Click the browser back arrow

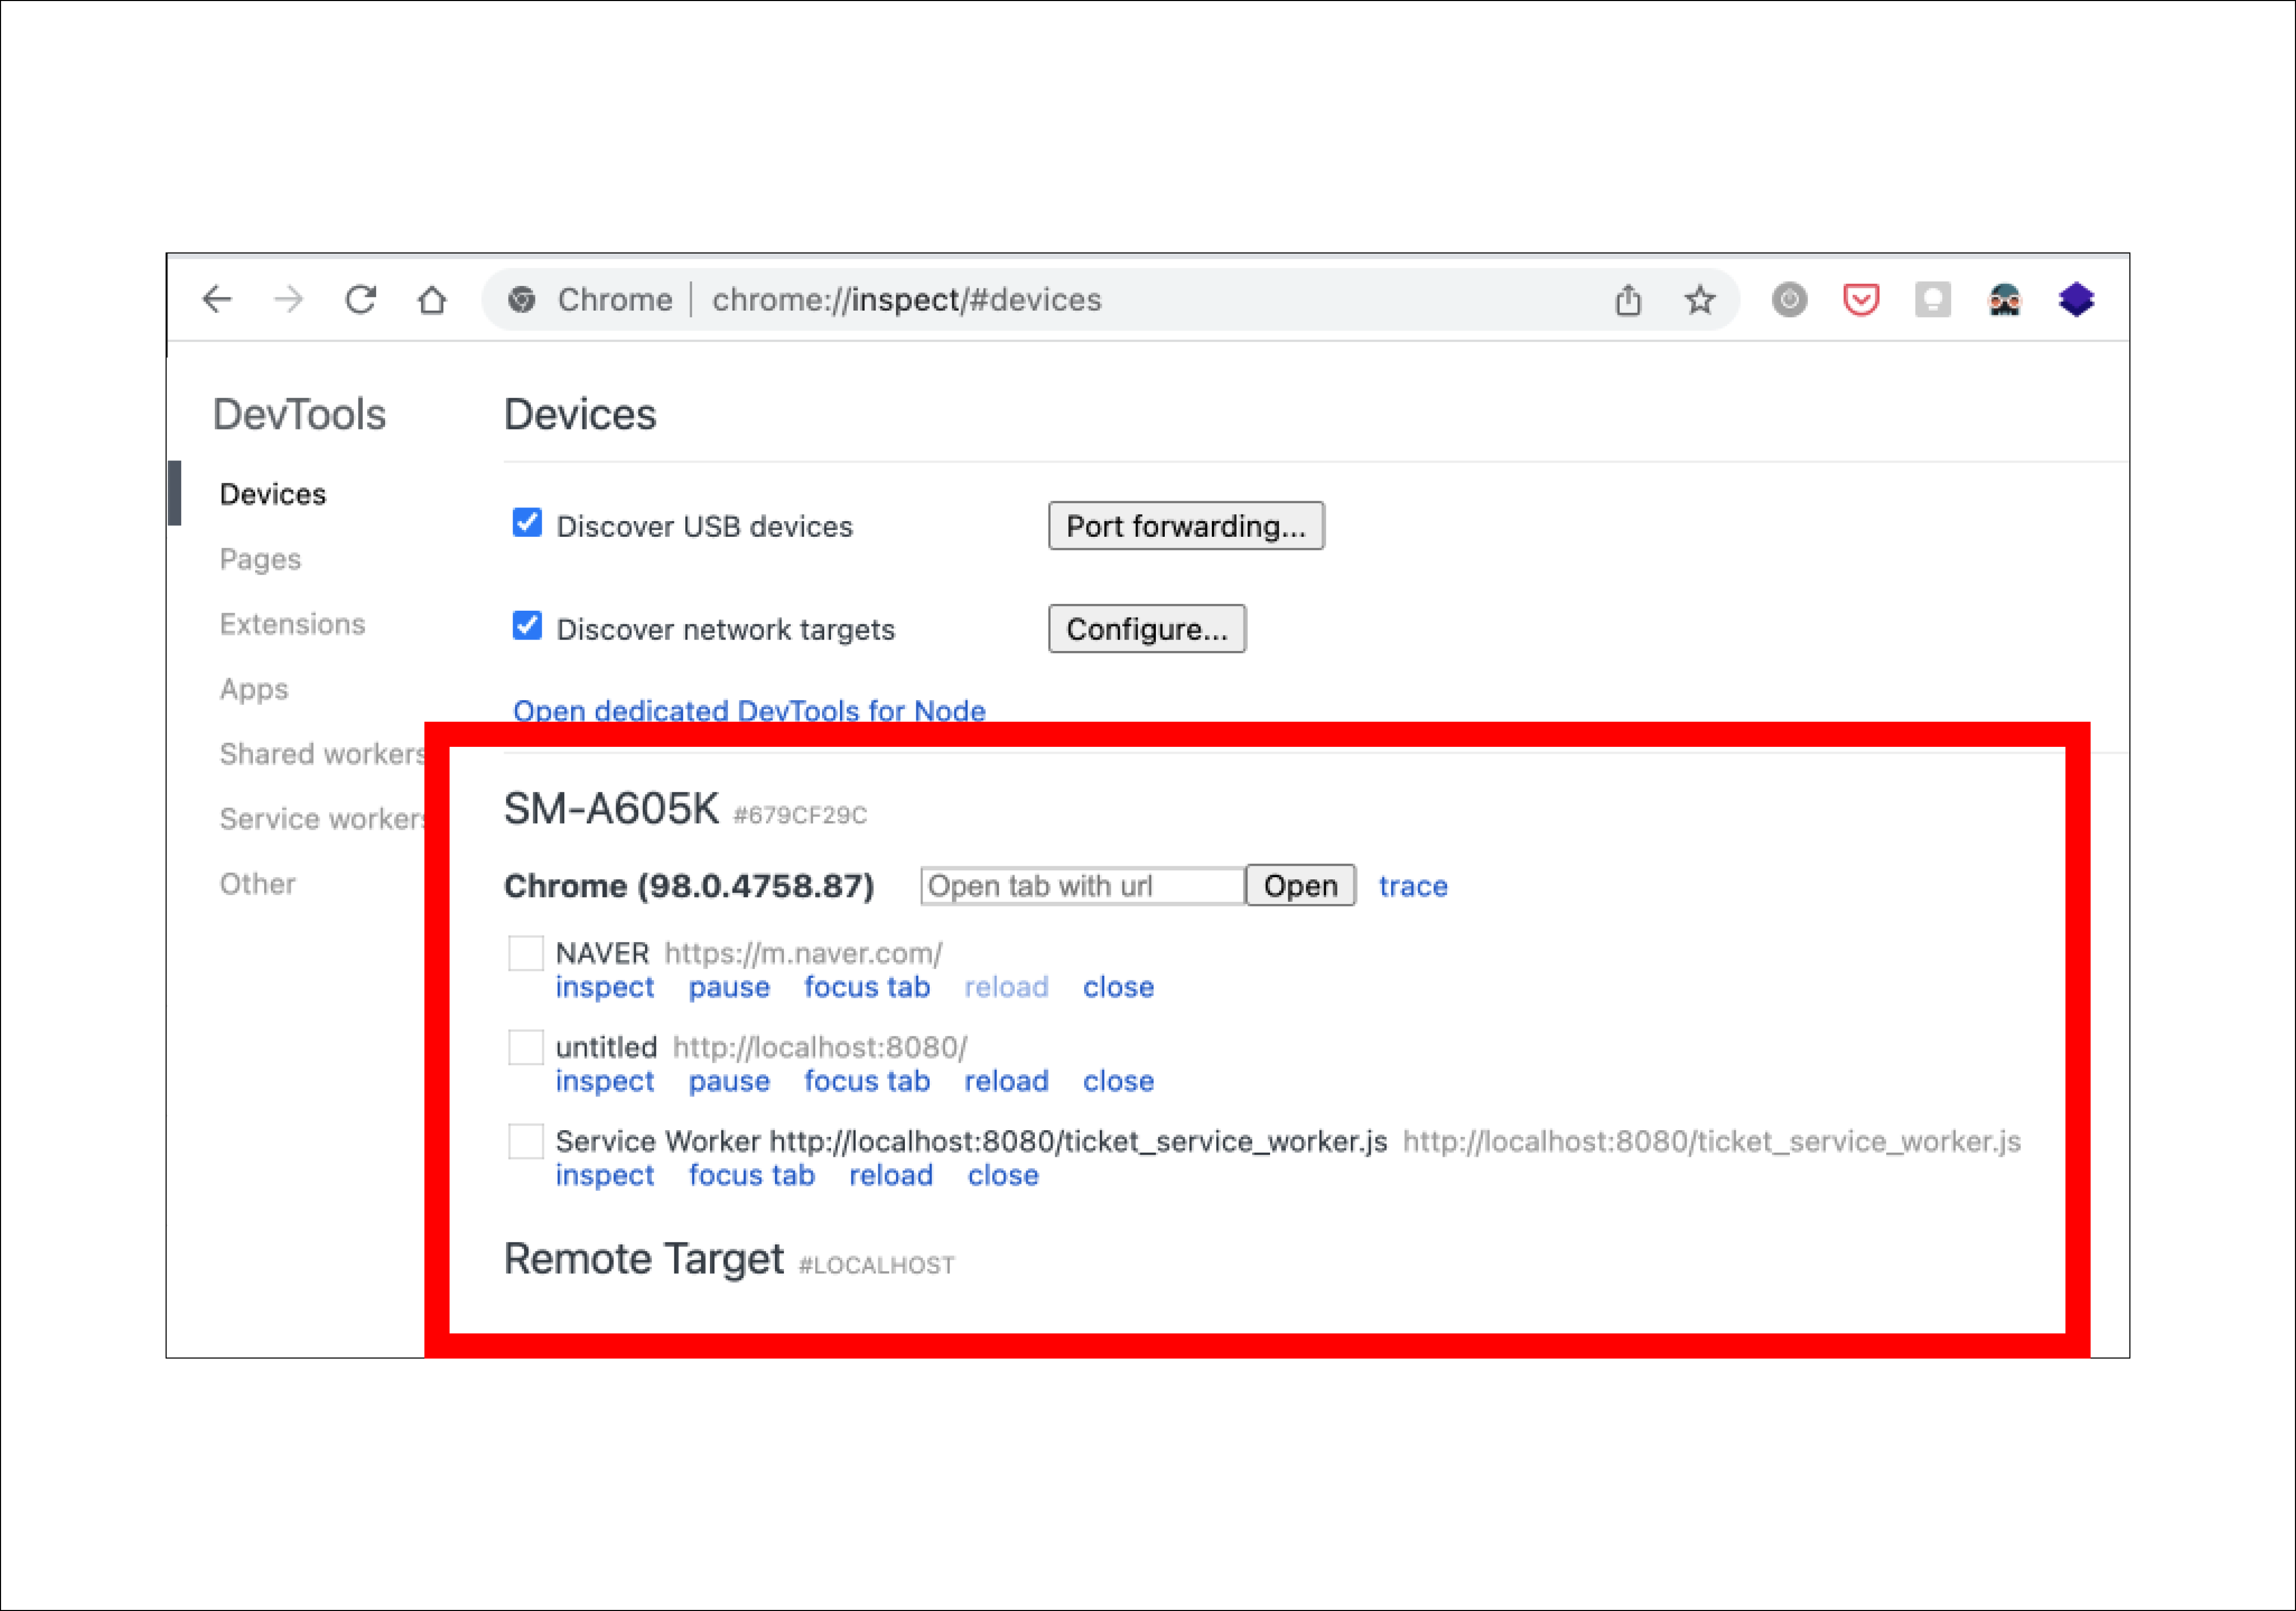[217, 299]
